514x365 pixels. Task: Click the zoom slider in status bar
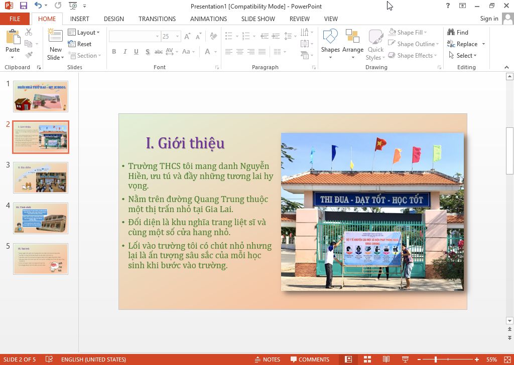tap(436, 359)
